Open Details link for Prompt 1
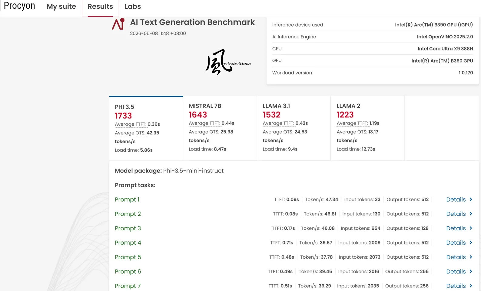 point(456,199)
